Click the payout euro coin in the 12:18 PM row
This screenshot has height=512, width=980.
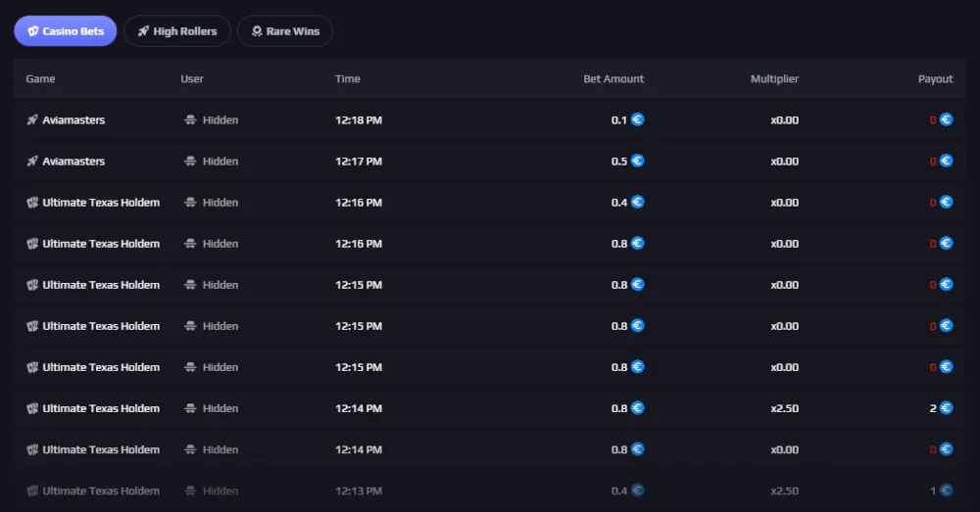(947, 119)
